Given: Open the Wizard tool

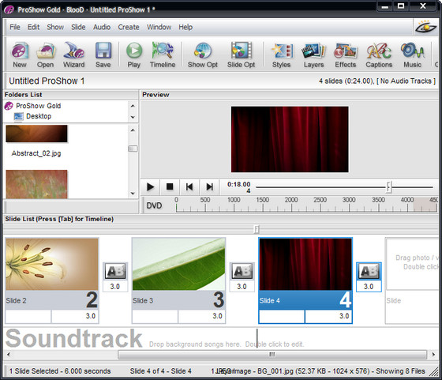Looking at the screenshot, I should point(74,55).
